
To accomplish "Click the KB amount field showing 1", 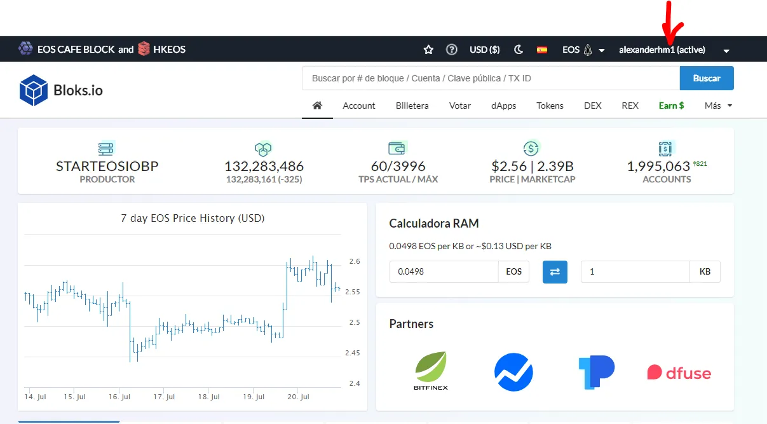I will pyautogui.click(x=635, y=271).
